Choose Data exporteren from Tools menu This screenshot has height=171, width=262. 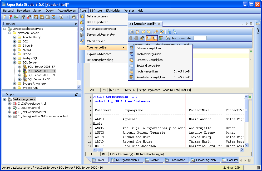point(103,22)
